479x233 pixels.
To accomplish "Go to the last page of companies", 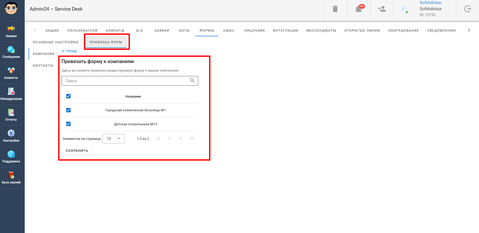I will point(192,139).
